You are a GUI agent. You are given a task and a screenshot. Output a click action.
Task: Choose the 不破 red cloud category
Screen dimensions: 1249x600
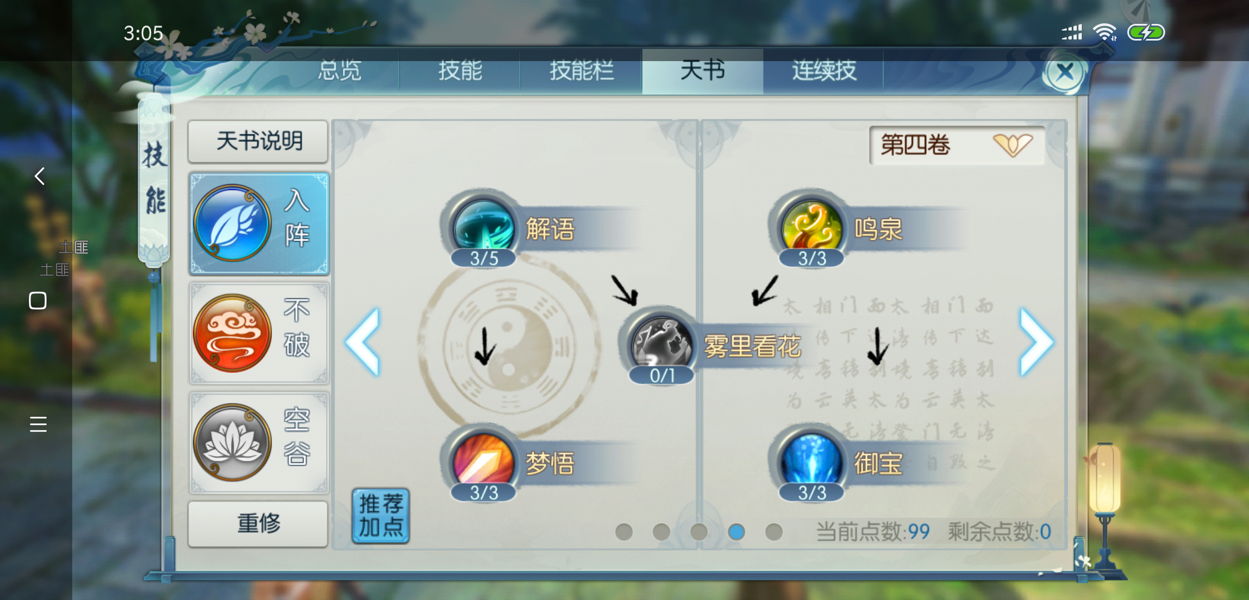[x=259, y=333]
